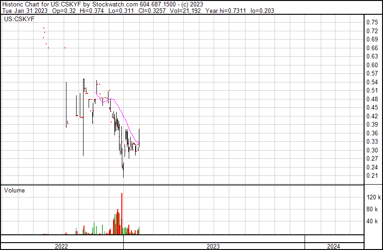
Task: Click the 120 k volume axis label
Action: [x=373, y=198]
